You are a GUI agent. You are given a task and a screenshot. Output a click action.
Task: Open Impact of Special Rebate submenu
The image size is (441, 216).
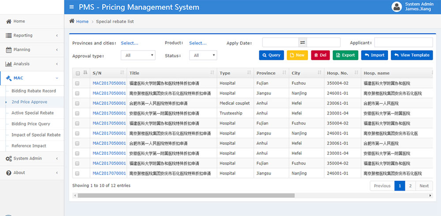pyautogui.click(x=36, y=135)
